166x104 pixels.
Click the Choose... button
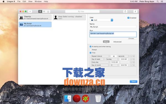click(132, 39)
